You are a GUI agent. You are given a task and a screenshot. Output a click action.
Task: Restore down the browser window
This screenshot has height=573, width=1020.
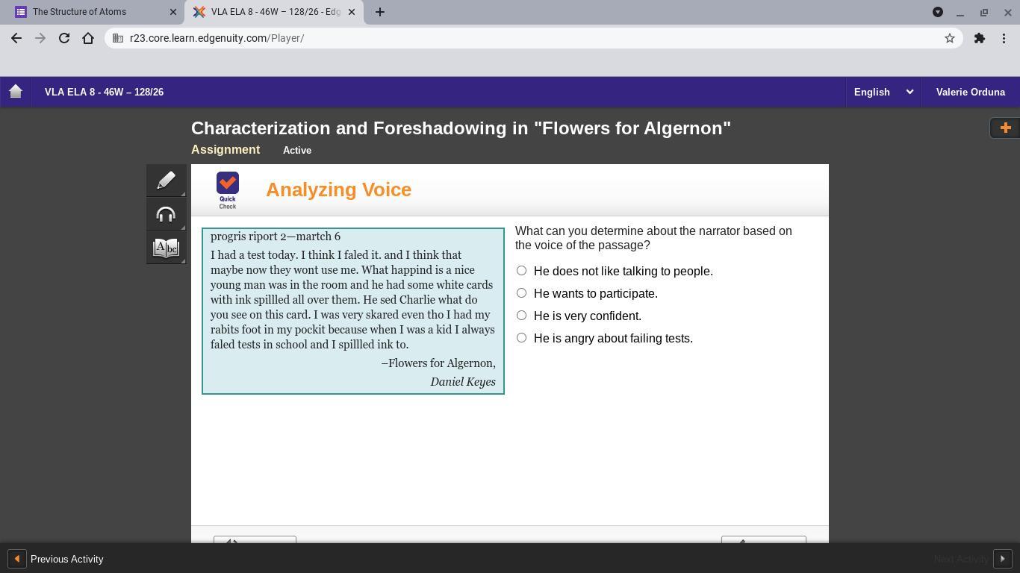tap(984, 12)
